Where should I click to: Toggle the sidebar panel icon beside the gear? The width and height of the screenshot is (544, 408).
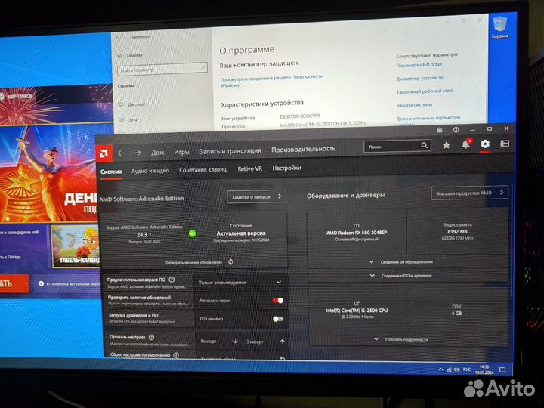click(505, 143)
